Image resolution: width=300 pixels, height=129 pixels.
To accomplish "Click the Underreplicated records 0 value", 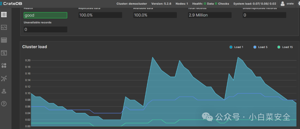I will click(264, 15).
